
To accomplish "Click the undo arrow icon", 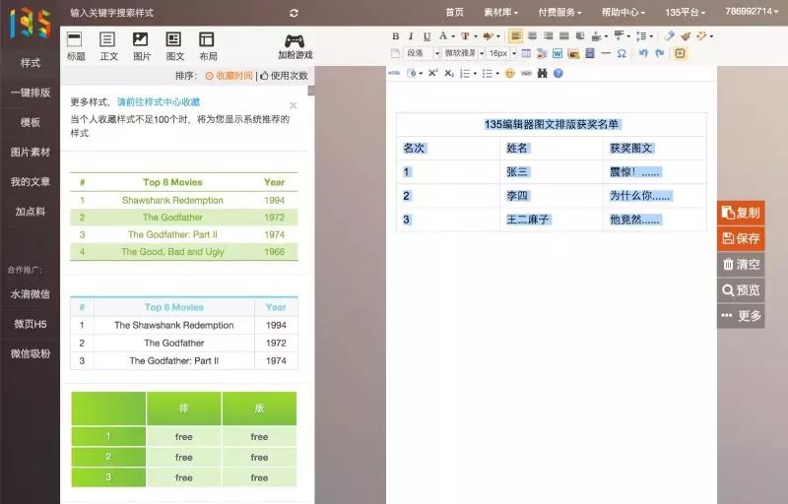I will (643, 53).
